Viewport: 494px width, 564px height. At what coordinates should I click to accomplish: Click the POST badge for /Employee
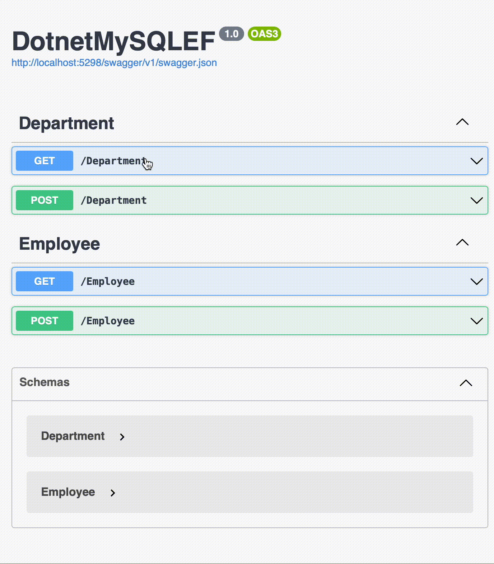45,321
